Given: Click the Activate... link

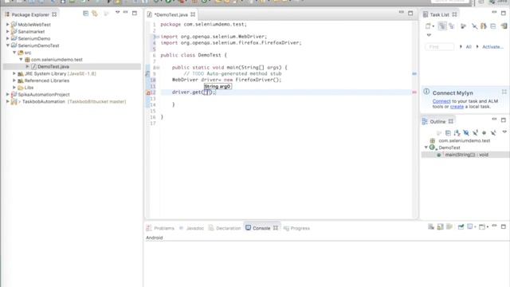Looking at the screenshot, I should 492,47.
